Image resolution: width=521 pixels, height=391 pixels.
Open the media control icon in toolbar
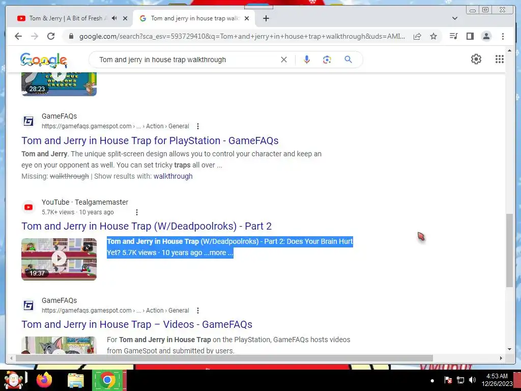(x=453, y=36)
